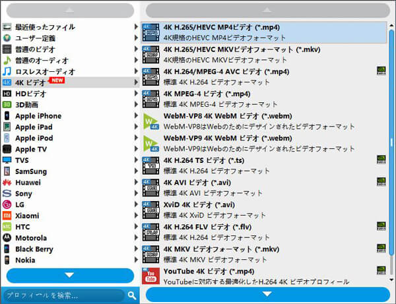Click the 3D video category icon
396x304 pixels.
[x=7, y=105]
